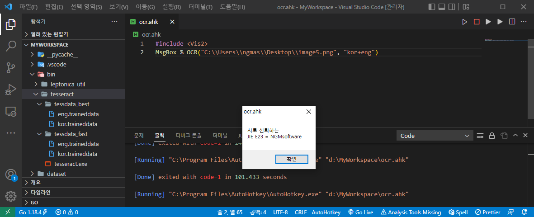Viewport: 534px width, 217px height.
Task: Open the Explorer view in activity bar
Action: pyautogui.click(x=11, y=25)
